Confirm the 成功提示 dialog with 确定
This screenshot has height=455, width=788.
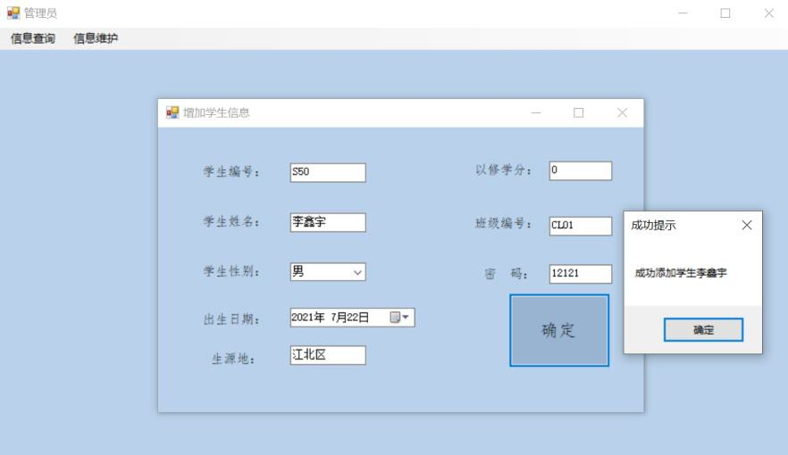(703, 329)
